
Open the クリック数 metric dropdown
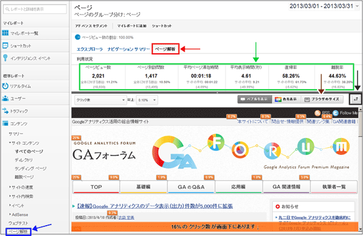[x=100, y=100]
